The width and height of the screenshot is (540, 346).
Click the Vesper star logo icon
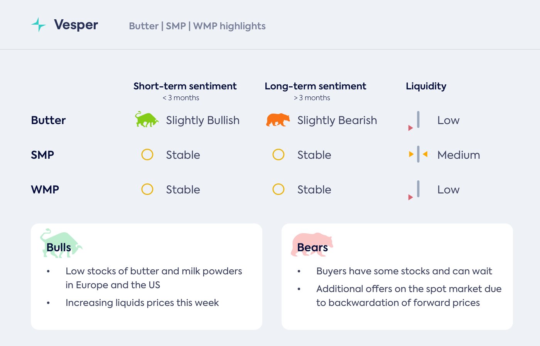pyautogui.click(x=39, y=25)
